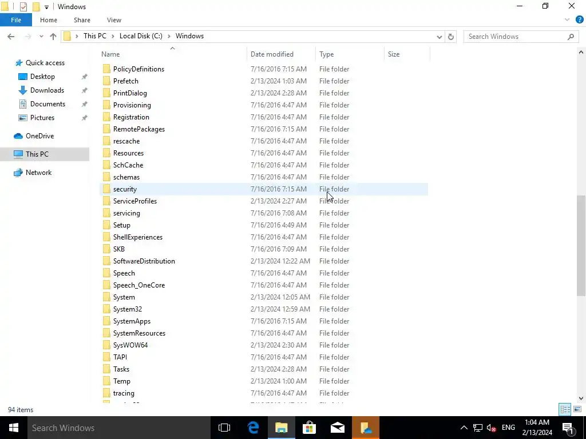Image resolution: width=586 pixels, height=439 pixels.
Task: Select Pictures in navigation pane
Action: click(x=42, y=118)
